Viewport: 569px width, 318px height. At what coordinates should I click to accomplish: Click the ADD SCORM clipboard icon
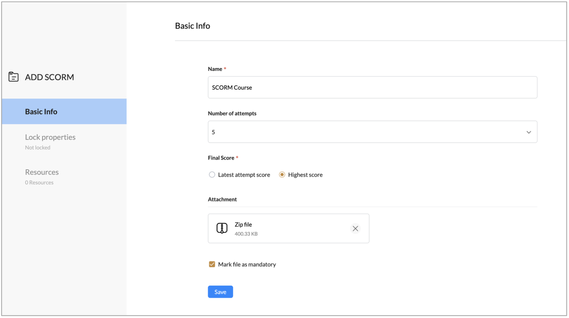[x=13, y=77]
